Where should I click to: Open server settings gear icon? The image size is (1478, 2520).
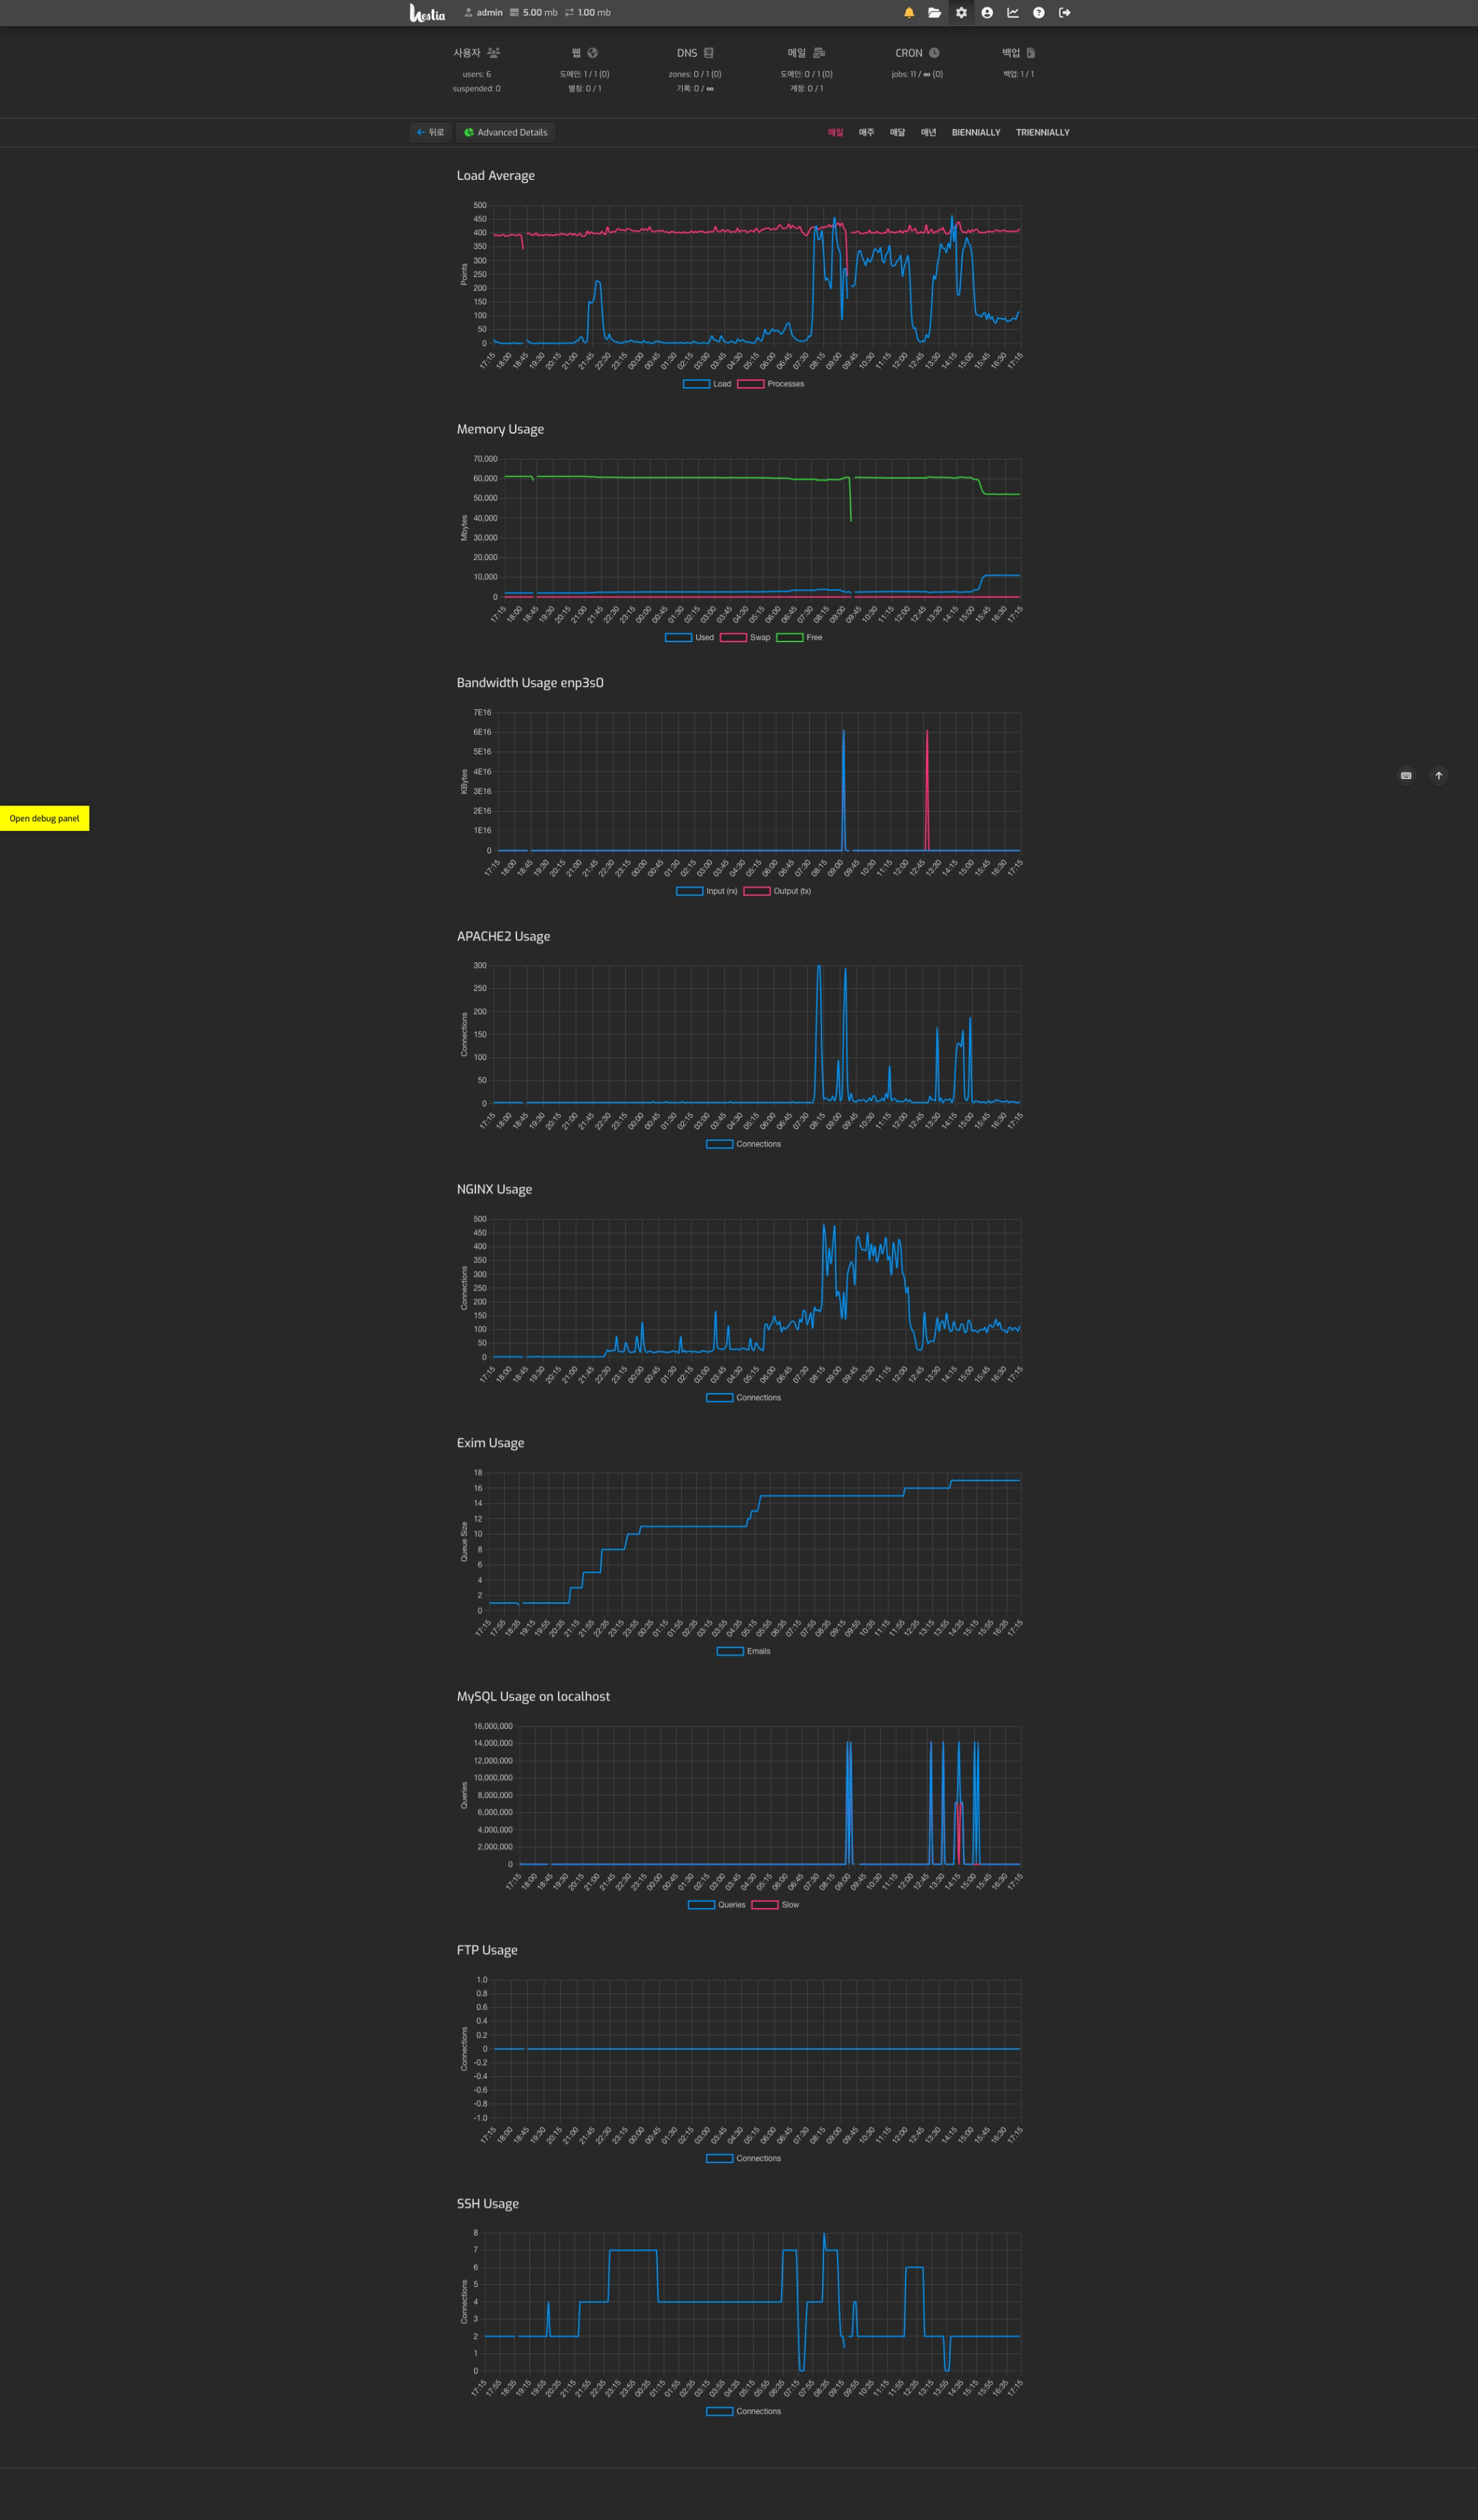[961, 13]
